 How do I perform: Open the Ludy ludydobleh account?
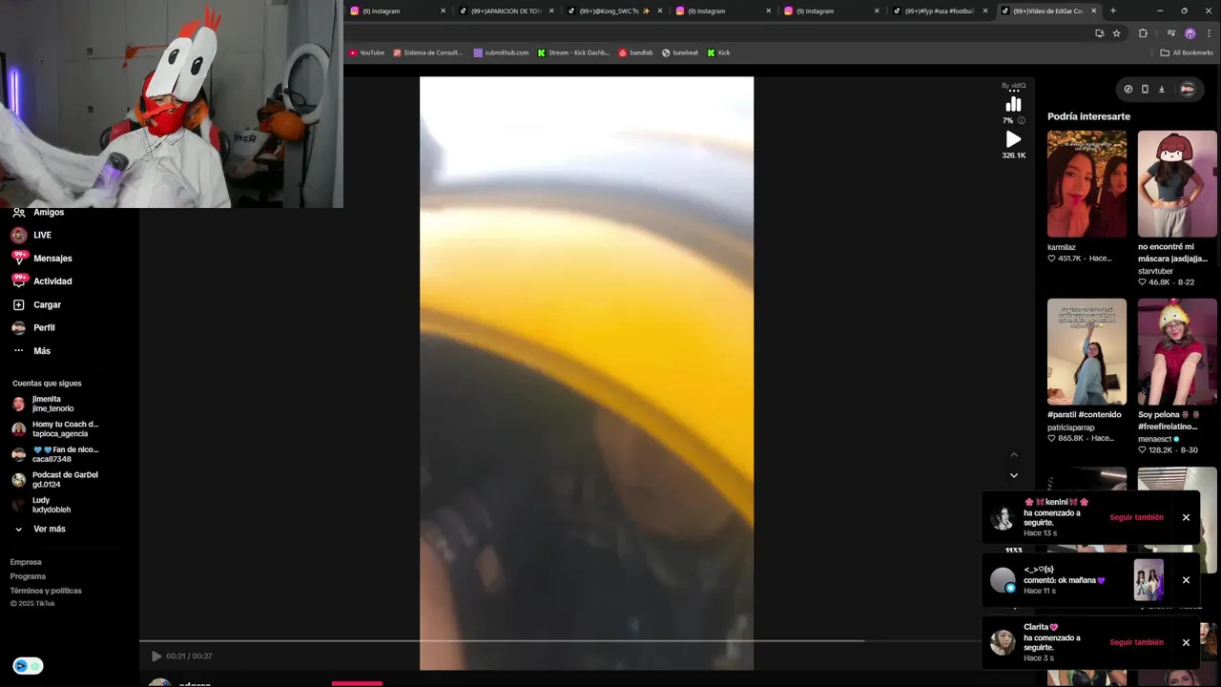(x=55, y=505)
